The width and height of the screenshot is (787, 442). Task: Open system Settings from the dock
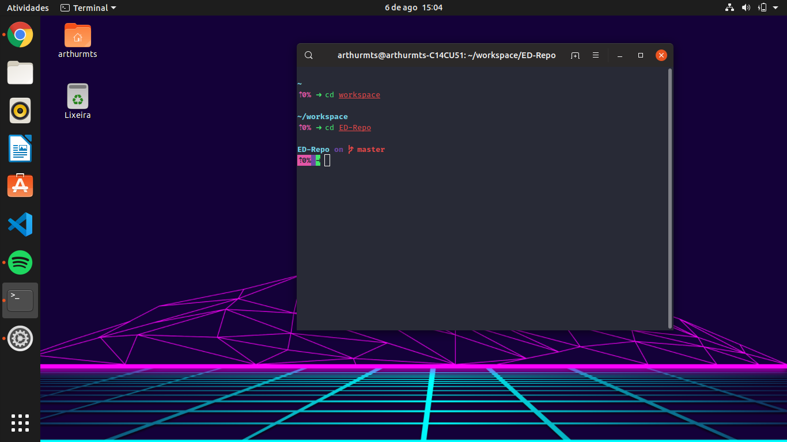point(20,338)
